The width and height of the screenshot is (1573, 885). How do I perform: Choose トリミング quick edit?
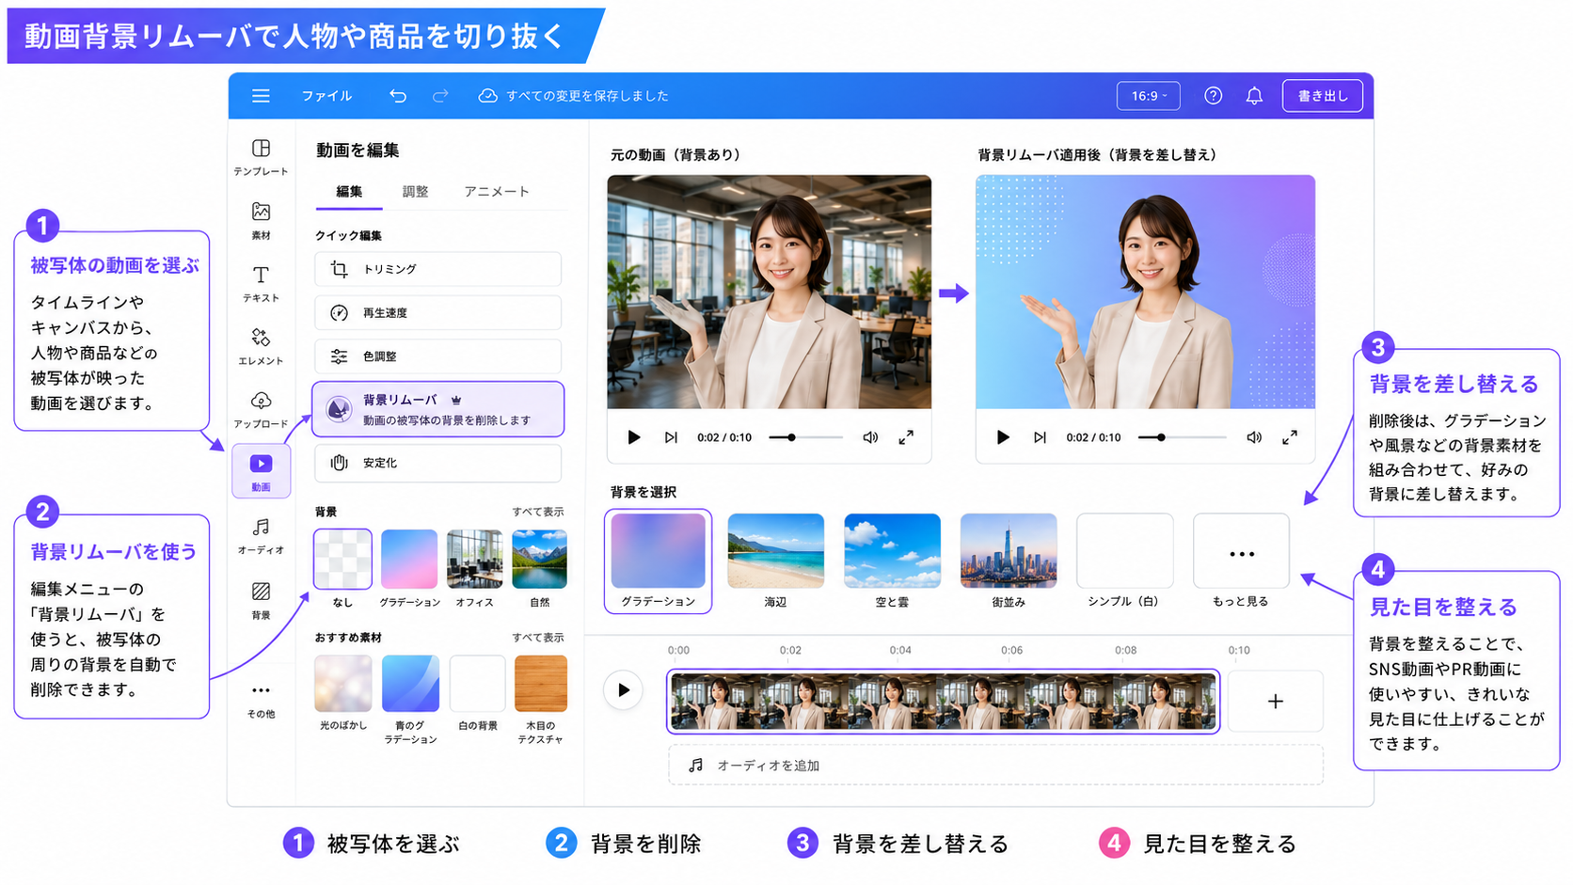click(x=437, y=269)
